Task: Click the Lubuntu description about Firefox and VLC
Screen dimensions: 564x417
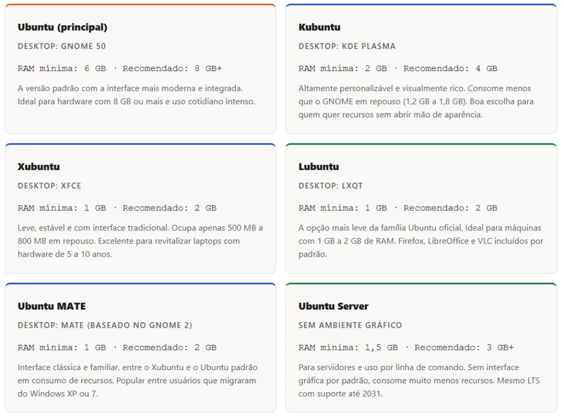Action: [x=421, y=241]
